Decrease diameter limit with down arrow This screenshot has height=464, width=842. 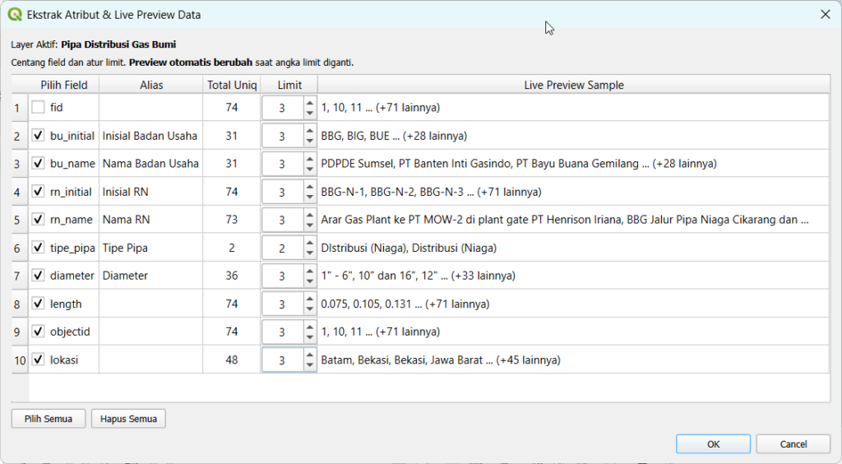(x=309, y=281)
